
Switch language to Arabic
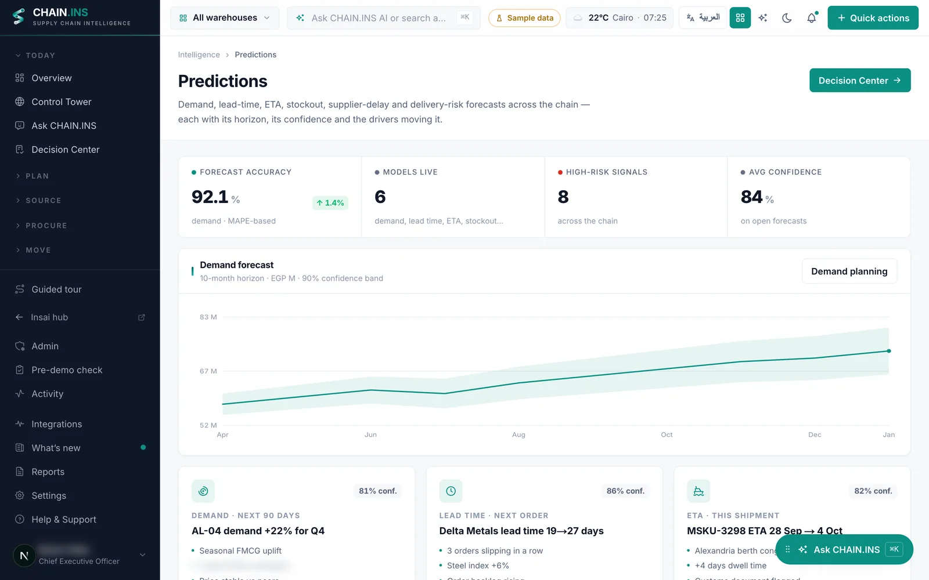click(703, 18)
